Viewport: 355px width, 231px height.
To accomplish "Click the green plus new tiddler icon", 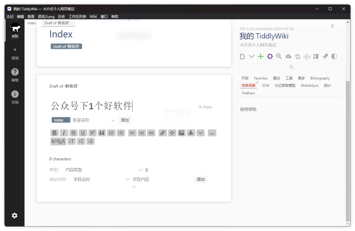I will click(x=261, y=57).
